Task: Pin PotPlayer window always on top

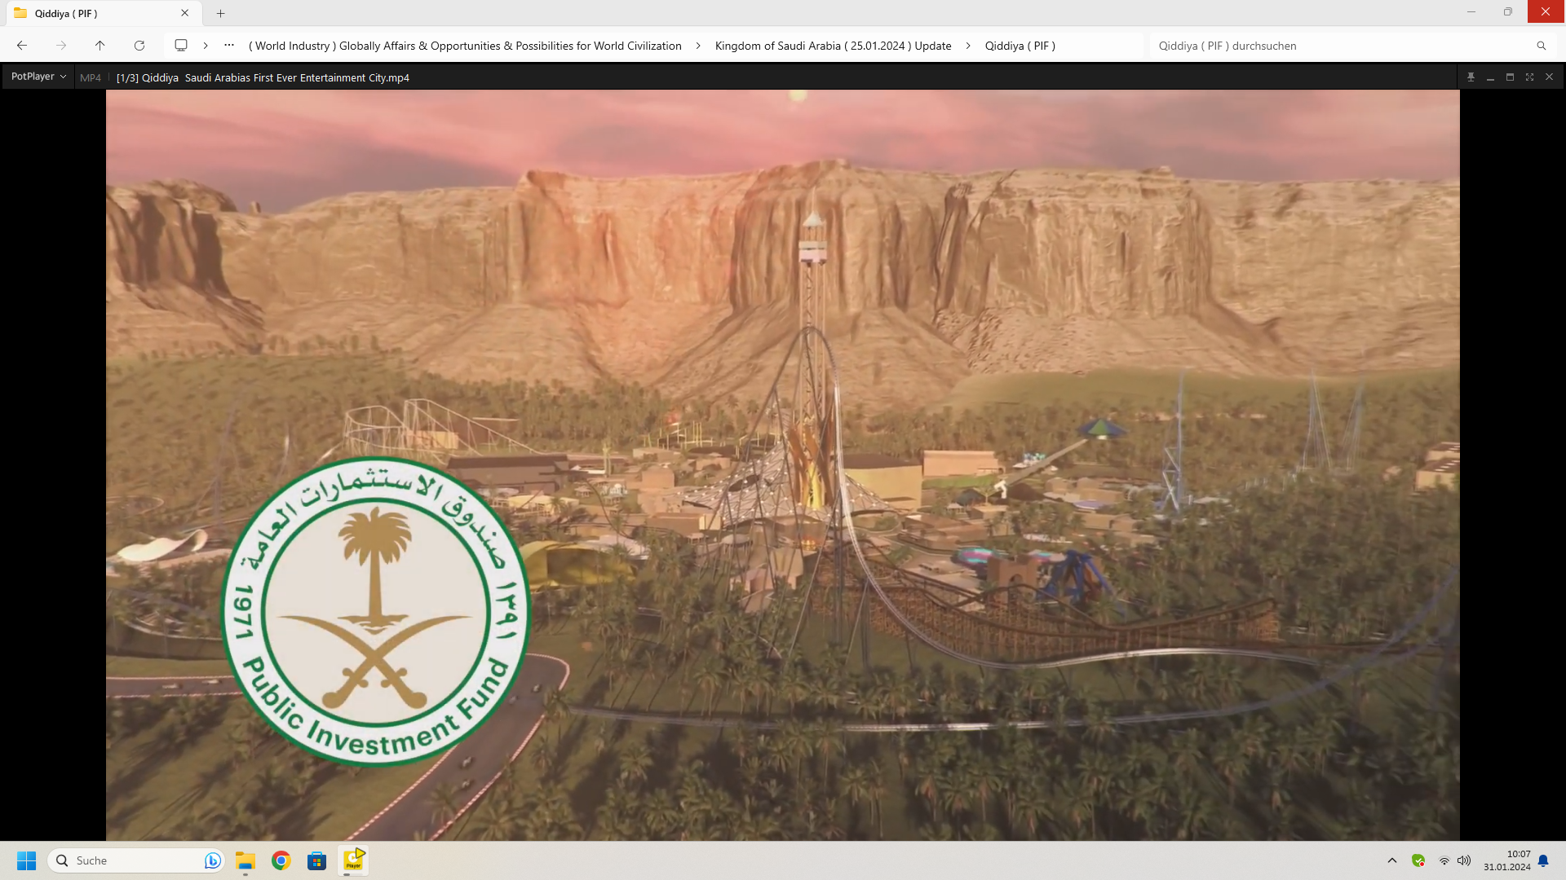Action: tap(1471, 77)
